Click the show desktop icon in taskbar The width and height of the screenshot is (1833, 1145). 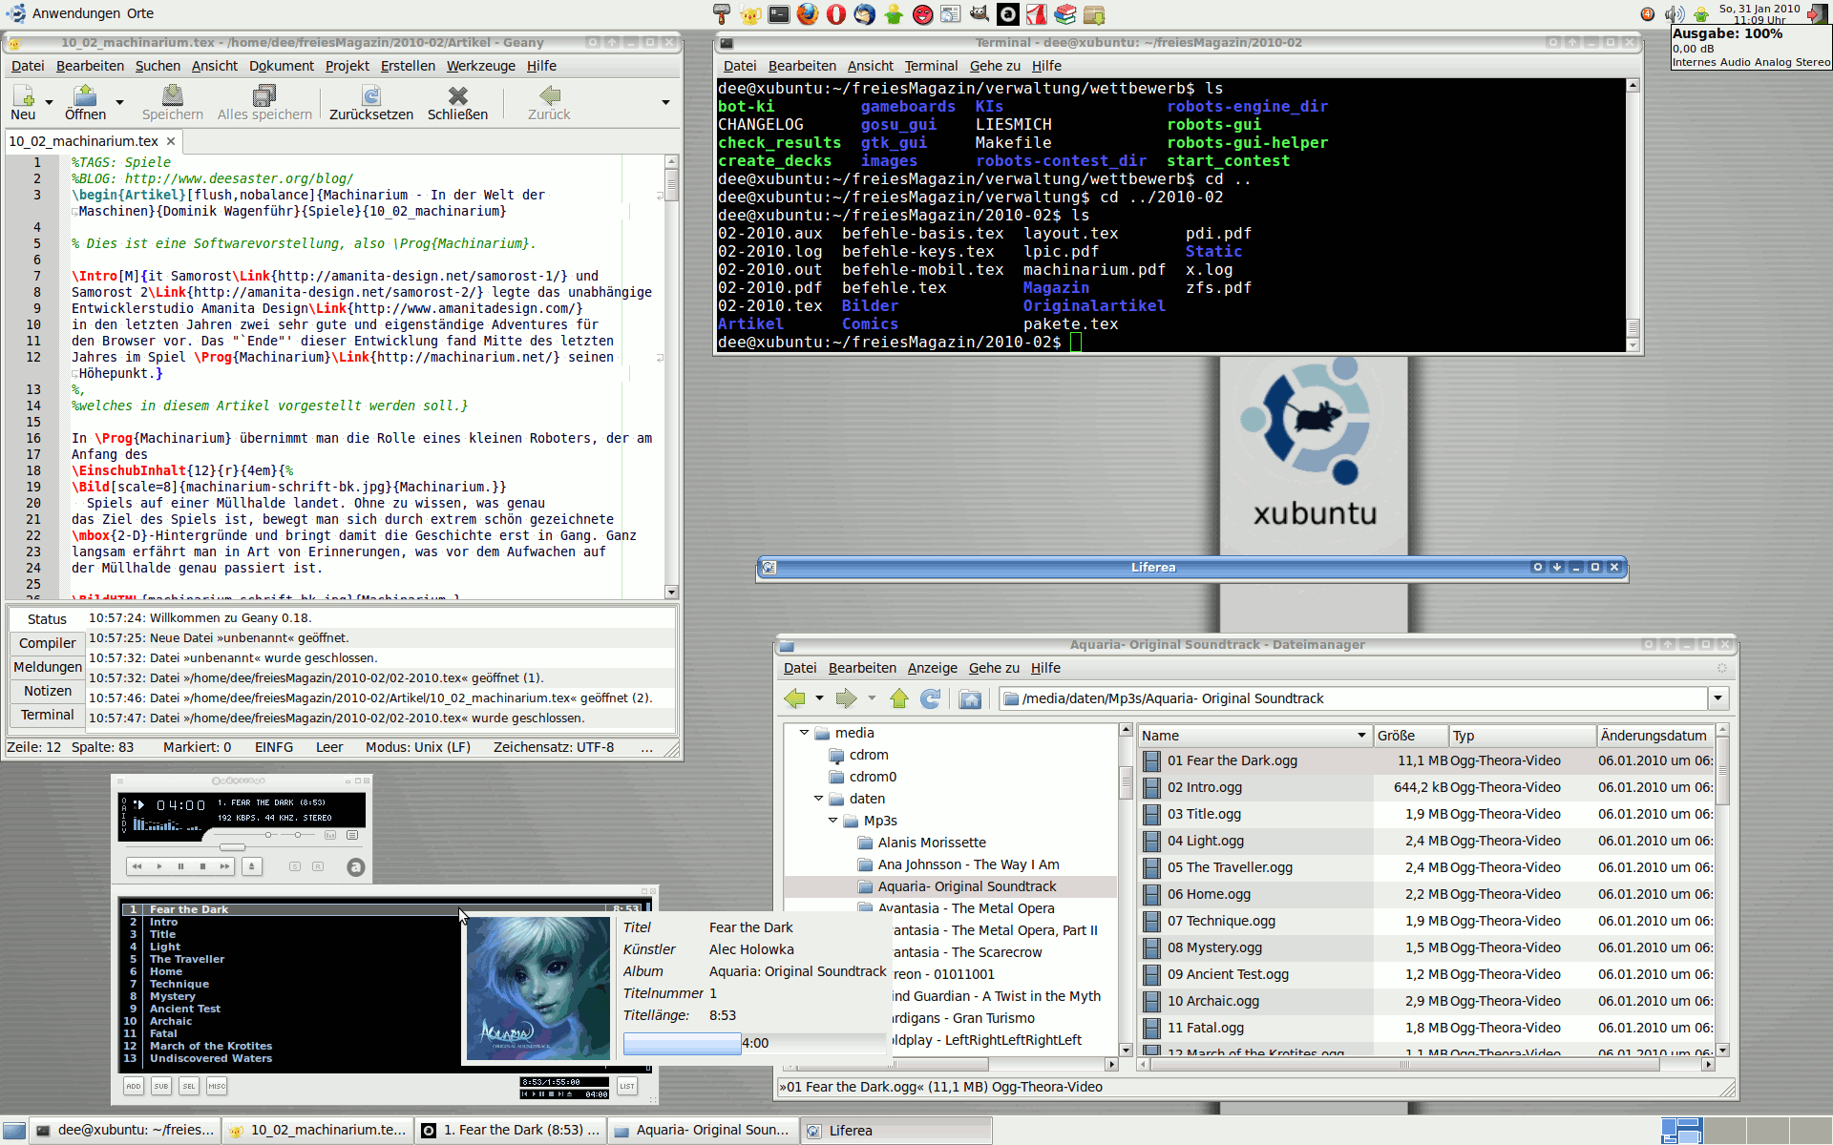pos(14,1131)
